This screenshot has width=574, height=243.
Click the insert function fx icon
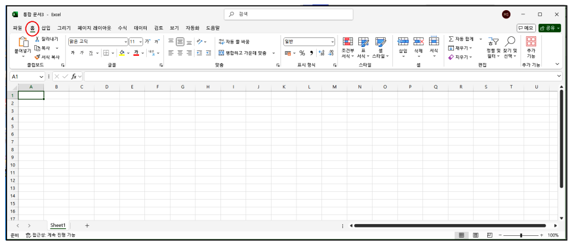click(x=74, y=77)
